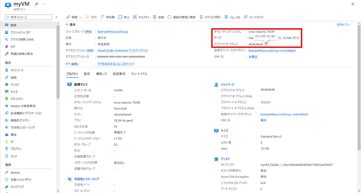The image size is (361, 193).
Task: Switch to the 機能 (7) tab
Action: 101,74
